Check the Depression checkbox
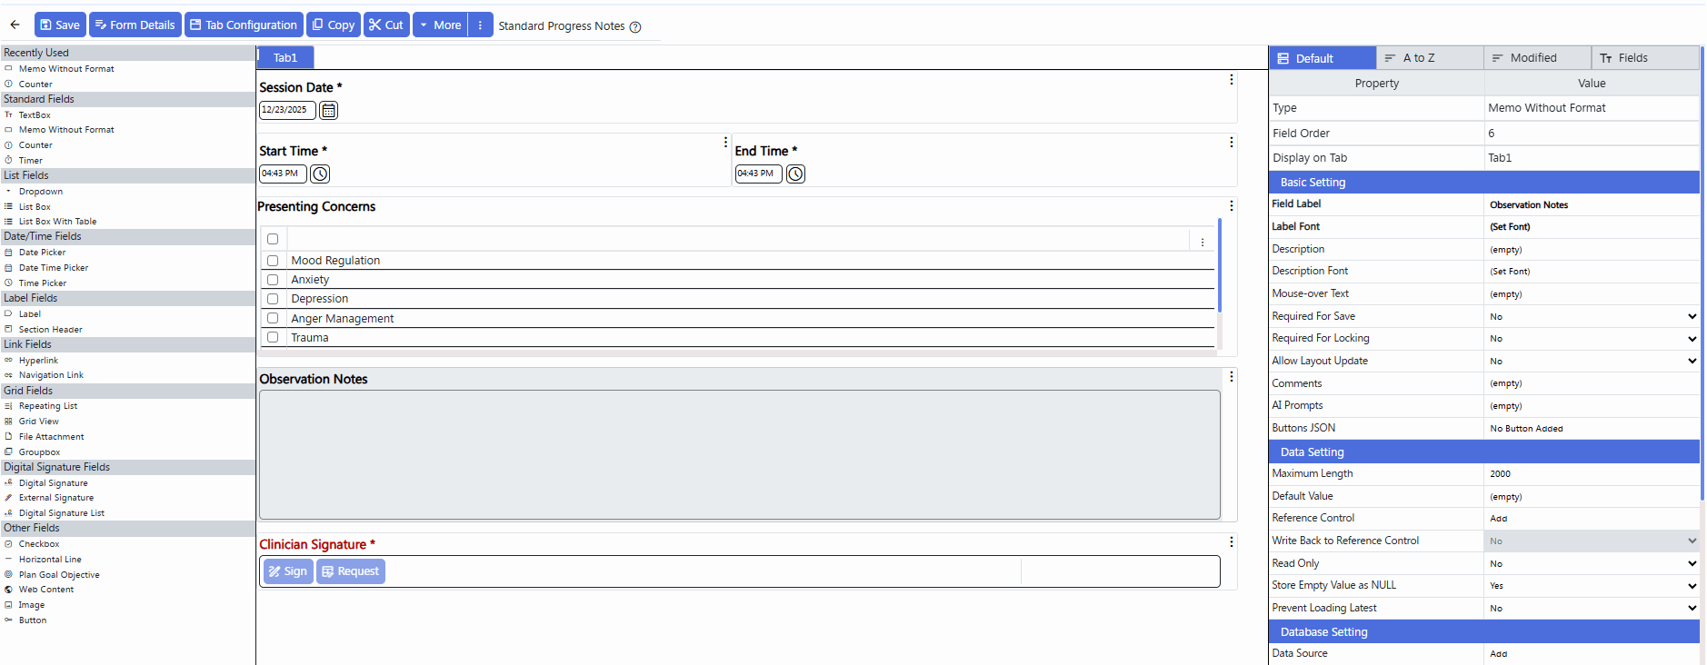The width and height of the screenshot is (1707, 665). coord(273,299)
